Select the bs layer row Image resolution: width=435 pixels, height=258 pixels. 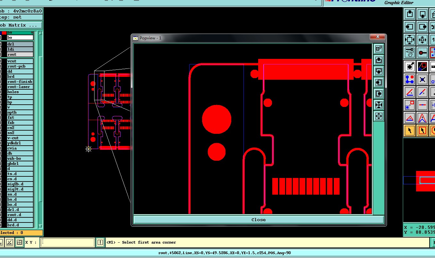click(x=20, y=33)
